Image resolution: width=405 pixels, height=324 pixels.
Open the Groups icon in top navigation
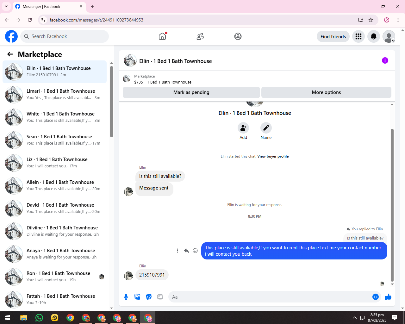238,36
